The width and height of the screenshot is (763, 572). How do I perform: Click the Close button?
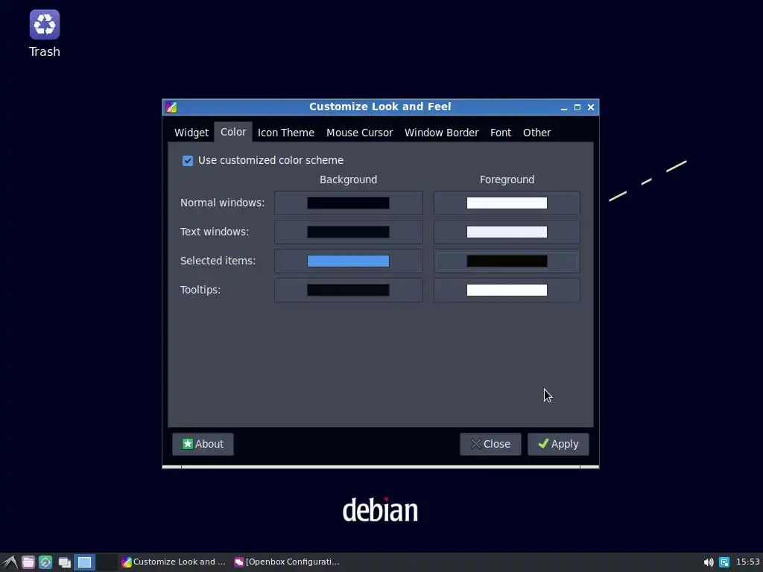coord(490,444)
